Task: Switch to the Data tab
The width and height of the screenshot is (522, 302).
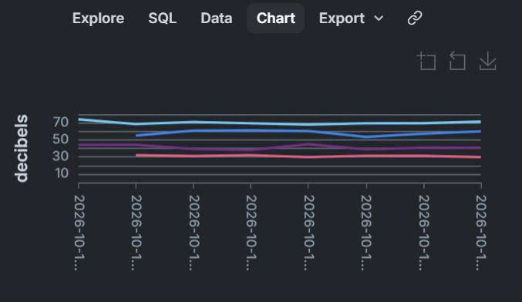Action: 217,18
